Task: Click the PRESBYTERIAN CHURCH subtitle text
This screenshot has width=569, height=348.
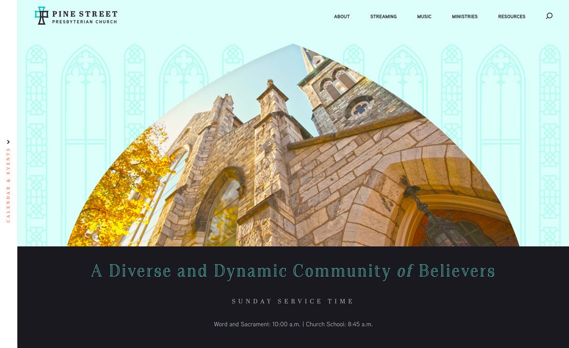Action: pyautogui.click(x=84, y=21)
